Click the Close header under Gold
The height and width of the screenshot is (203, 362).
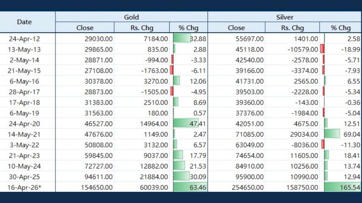pos(85,28)
